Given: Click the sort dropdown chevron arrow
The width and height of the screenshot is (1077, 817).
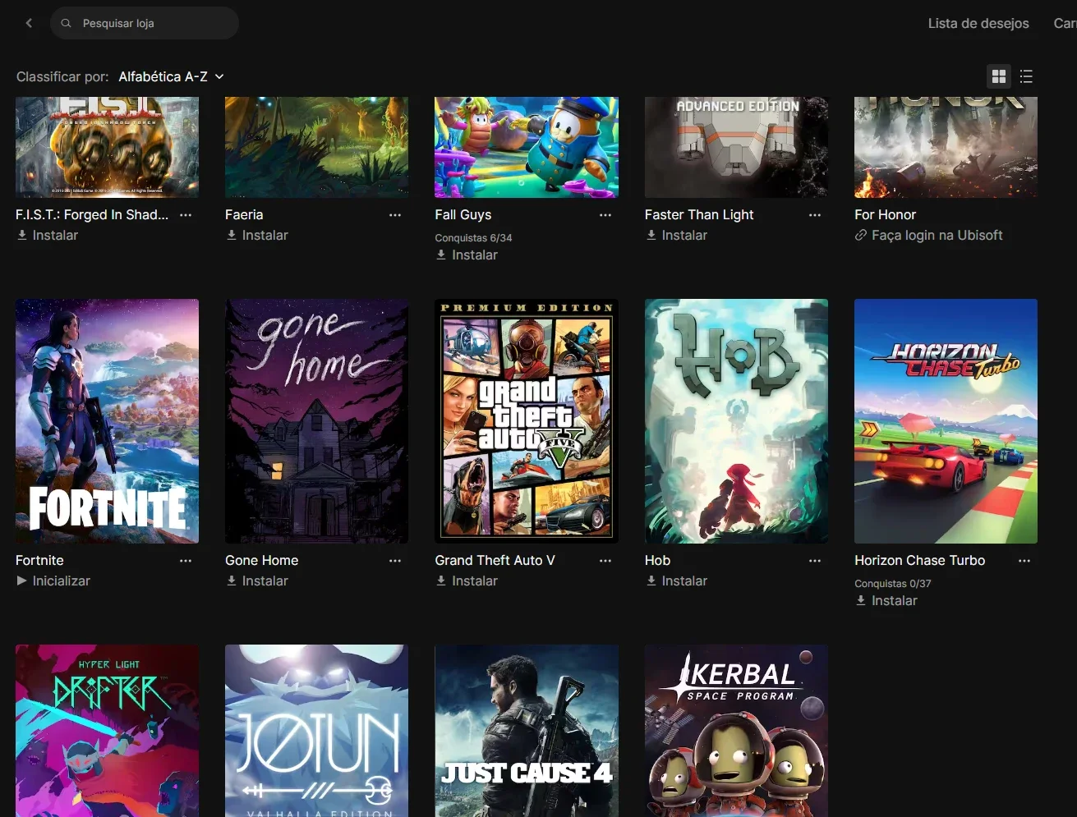Looking at the screenshot, I should (219, 76).
